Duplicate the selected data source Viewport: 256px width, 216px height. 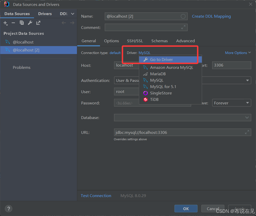point(22,23)
